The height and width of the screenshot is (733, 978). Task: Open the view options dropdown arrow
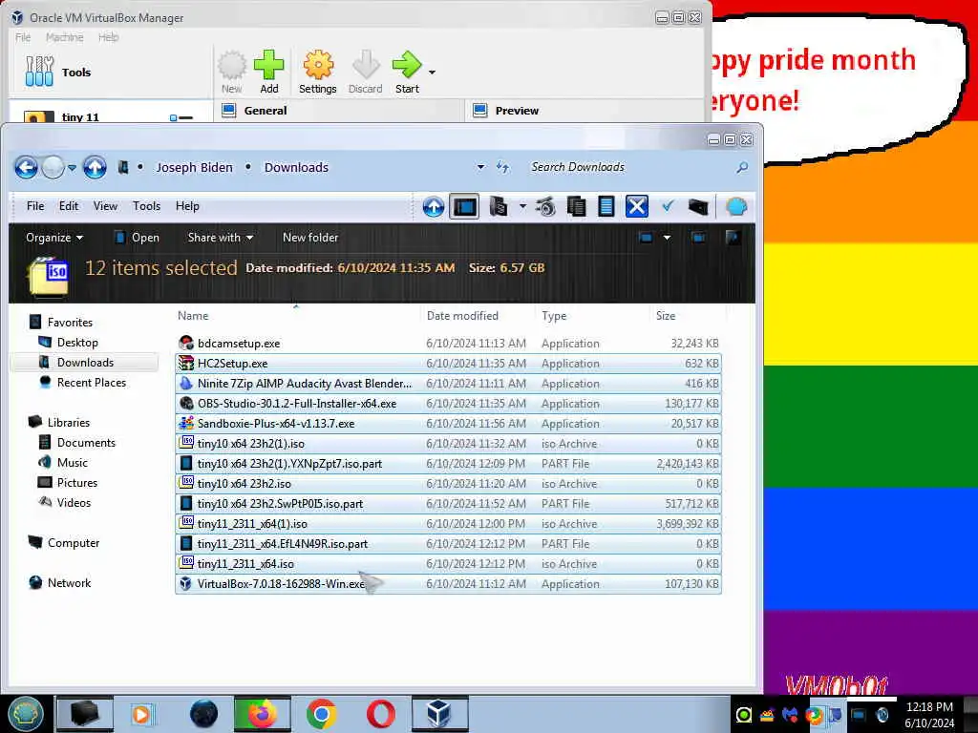(667, 238)
